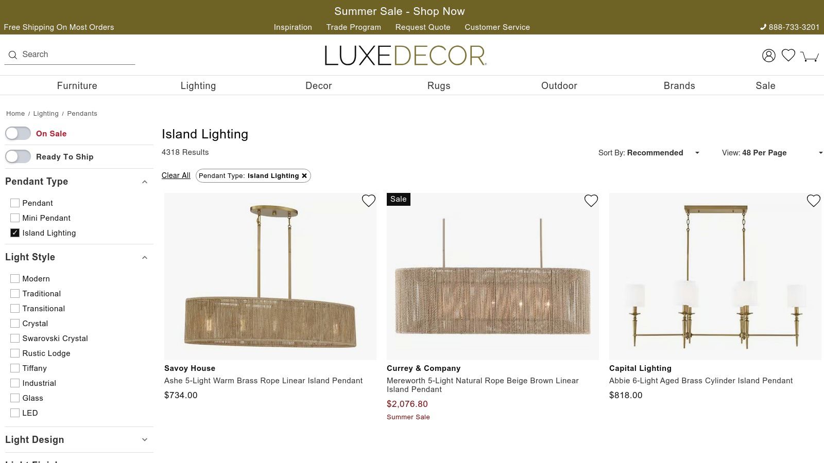824x463 pixels.
Task: Open the shopping cart icon
Action: 810,57
